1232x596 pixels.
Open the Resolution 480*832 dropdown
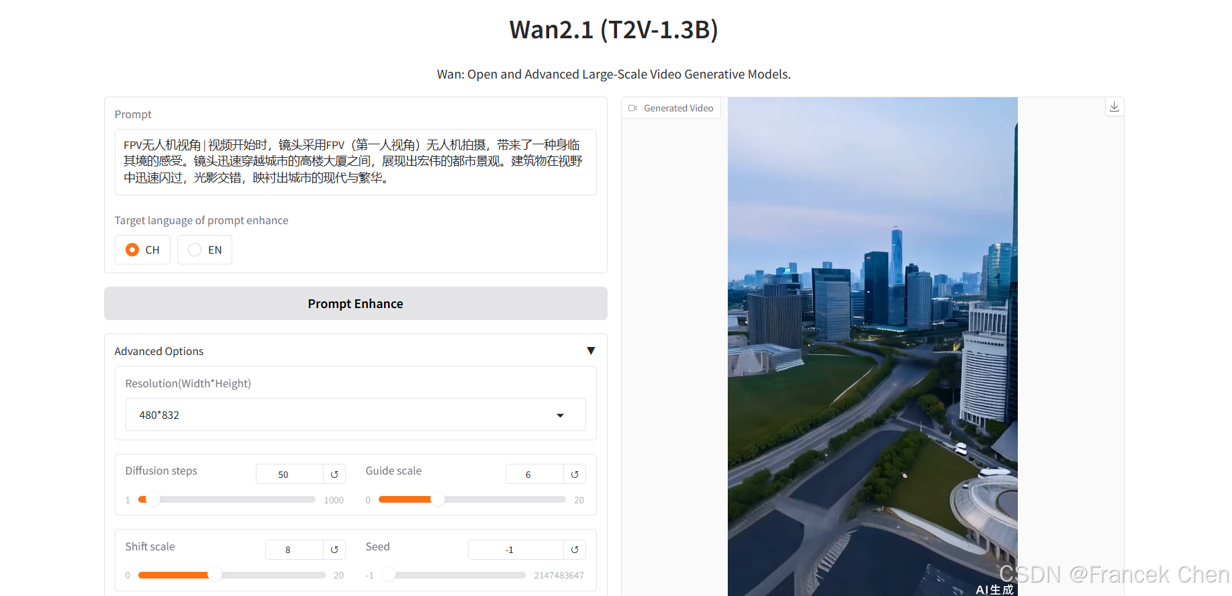356,415
